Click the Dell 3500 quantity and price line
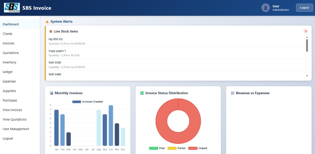The height and width of the screenshot is (154, 315). [x=67, y=67]
